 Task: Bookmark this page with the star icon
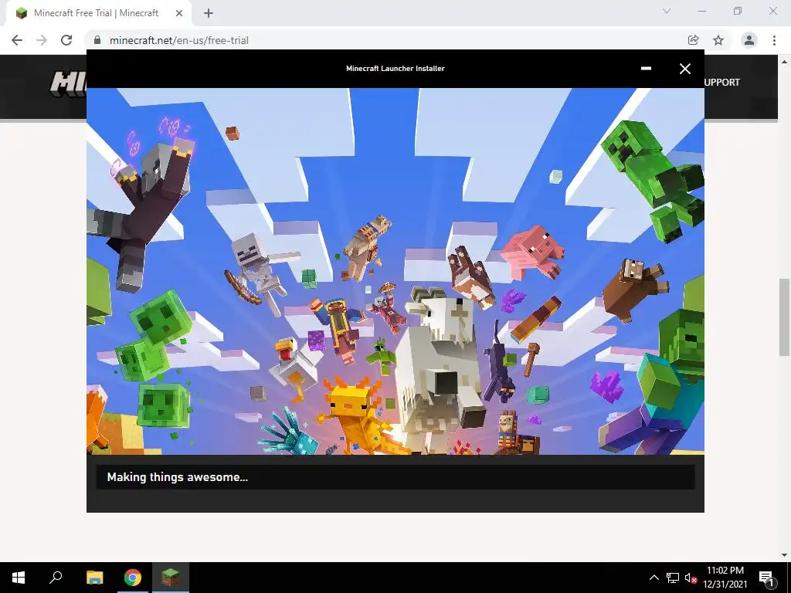coord(718,40)
